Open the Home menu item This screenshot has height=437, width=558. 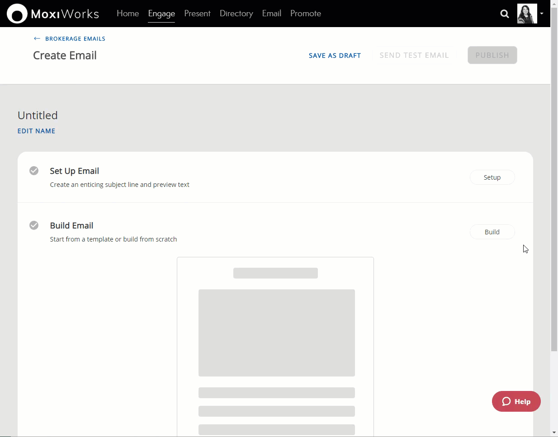[x=128, y=14]
